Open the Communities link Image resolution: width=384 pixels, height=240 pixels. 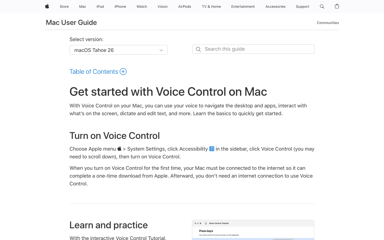point(328,22)
